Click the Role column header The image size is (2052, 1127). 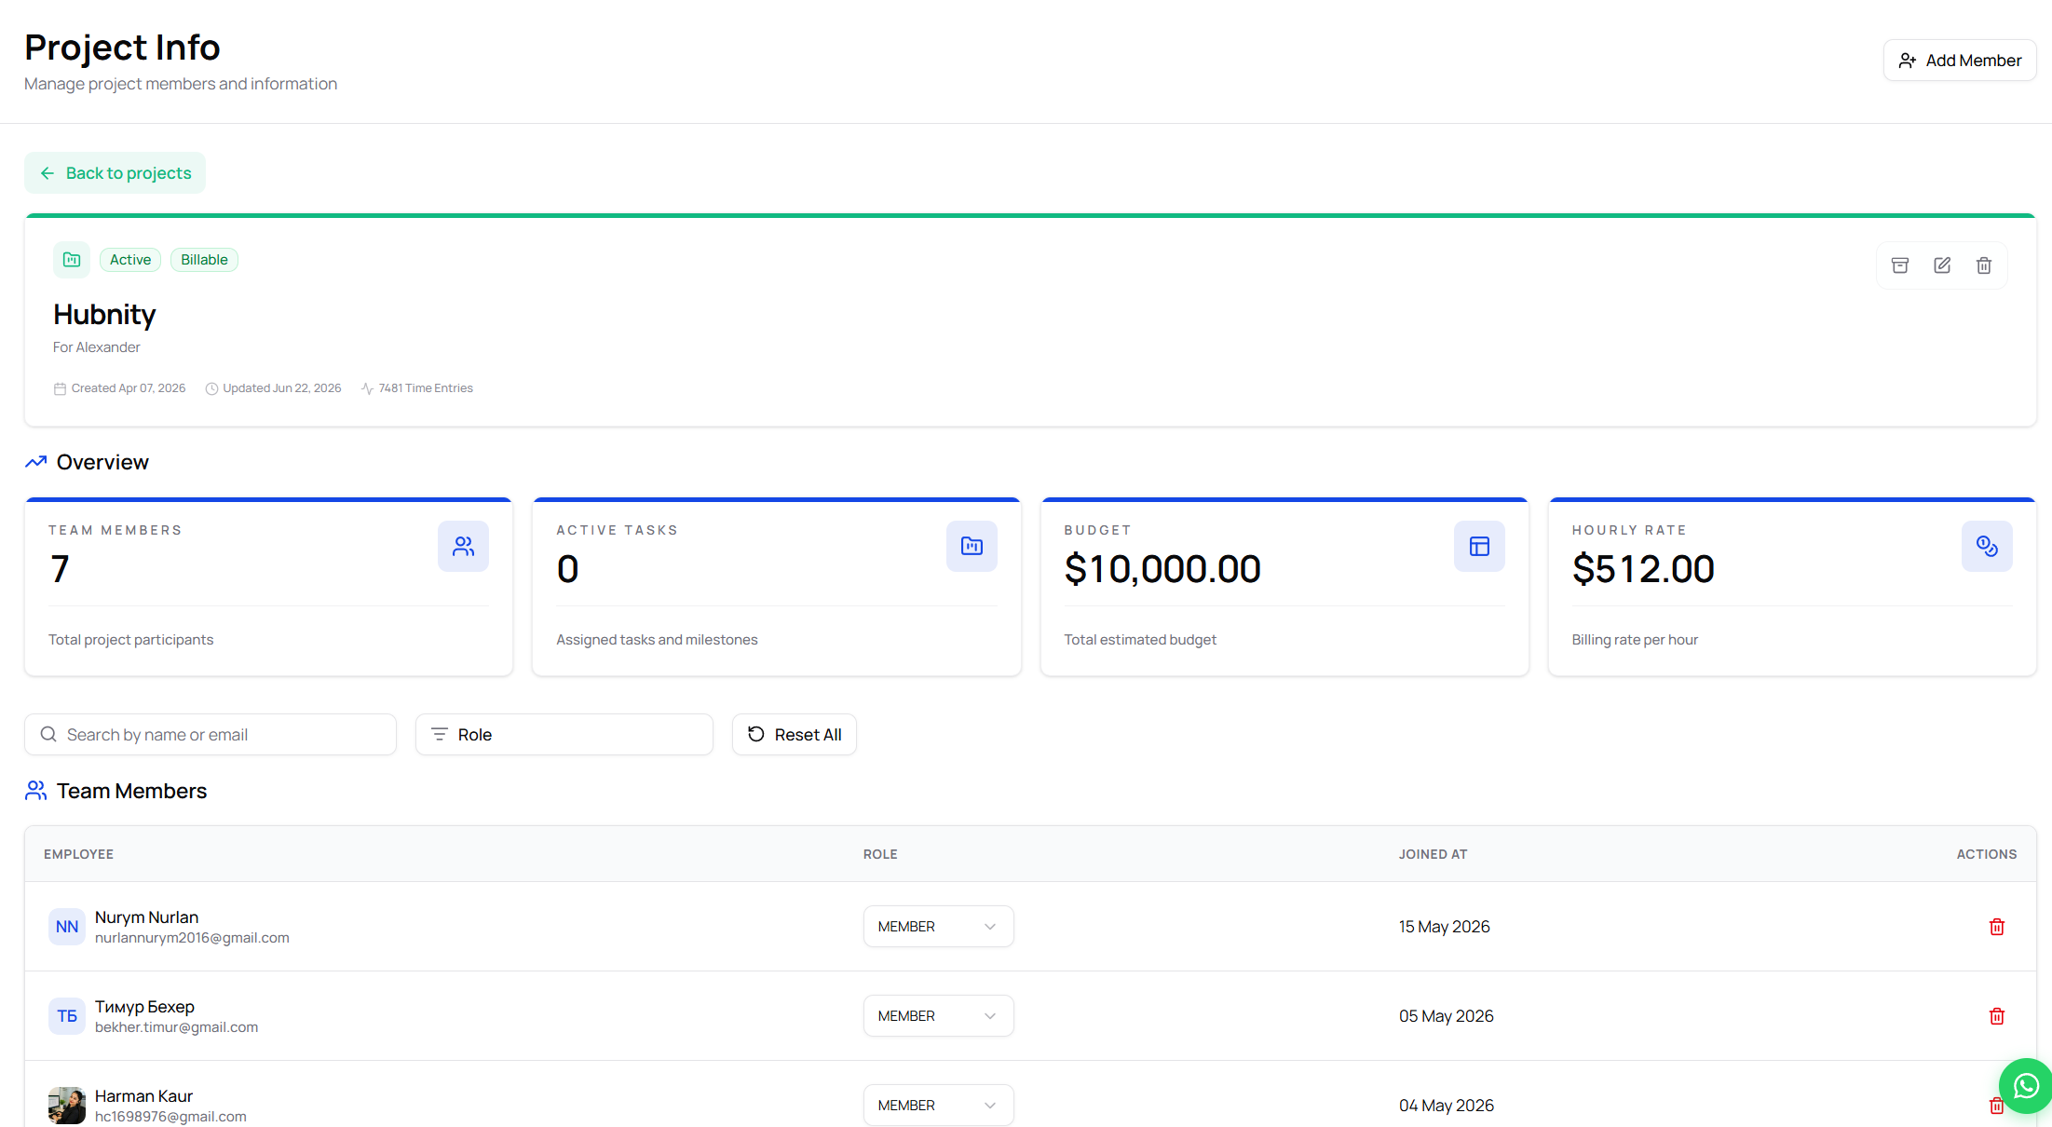pos(880,854)
